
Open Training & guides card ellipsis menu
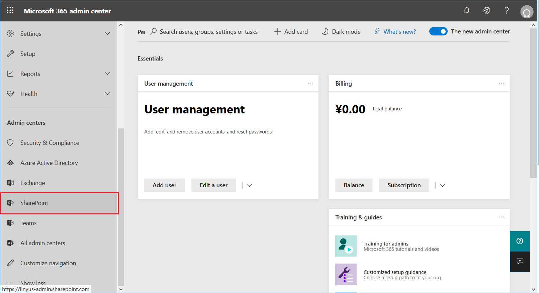pos(501,217)
